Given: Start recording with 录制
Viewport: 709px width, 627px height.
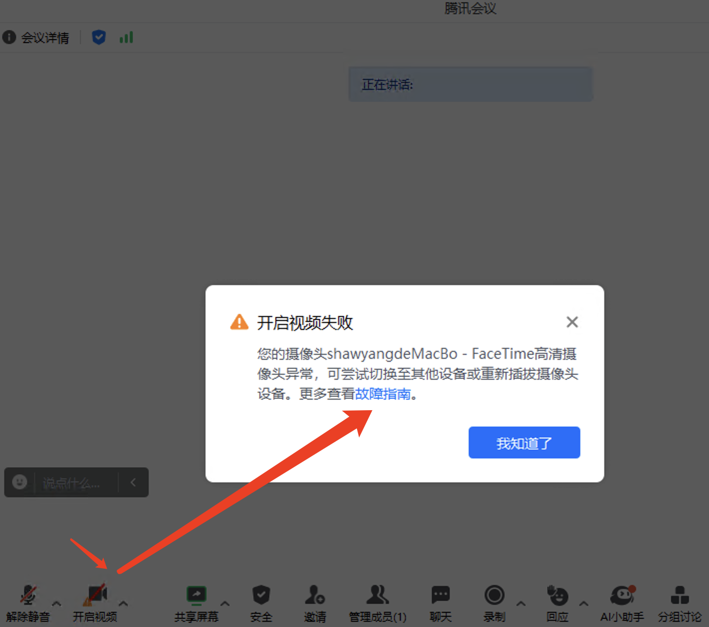Looking at the screenshot, I should pos(495,603).
